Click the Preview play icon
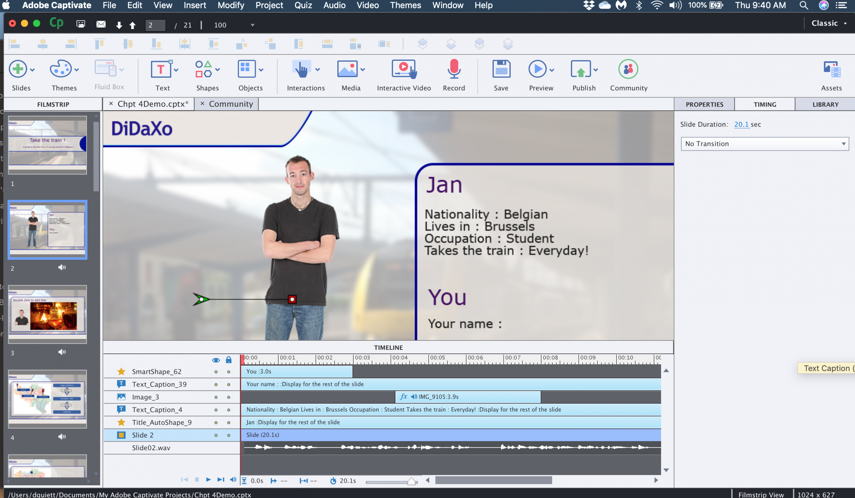Viewport: 855px width, 498px height. pos(537,69)
